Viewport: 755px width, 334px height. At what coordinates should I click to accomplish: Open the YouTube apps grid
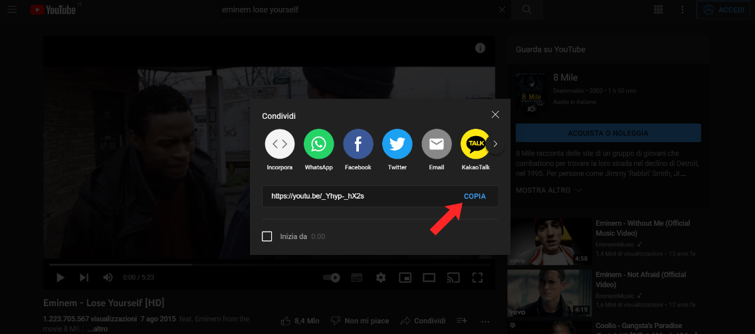[658, 9]
